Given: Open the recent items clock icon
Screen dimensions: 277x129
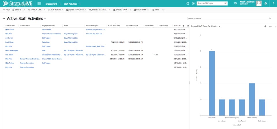Looking at the screenshot, I should [x=188, y=3].
